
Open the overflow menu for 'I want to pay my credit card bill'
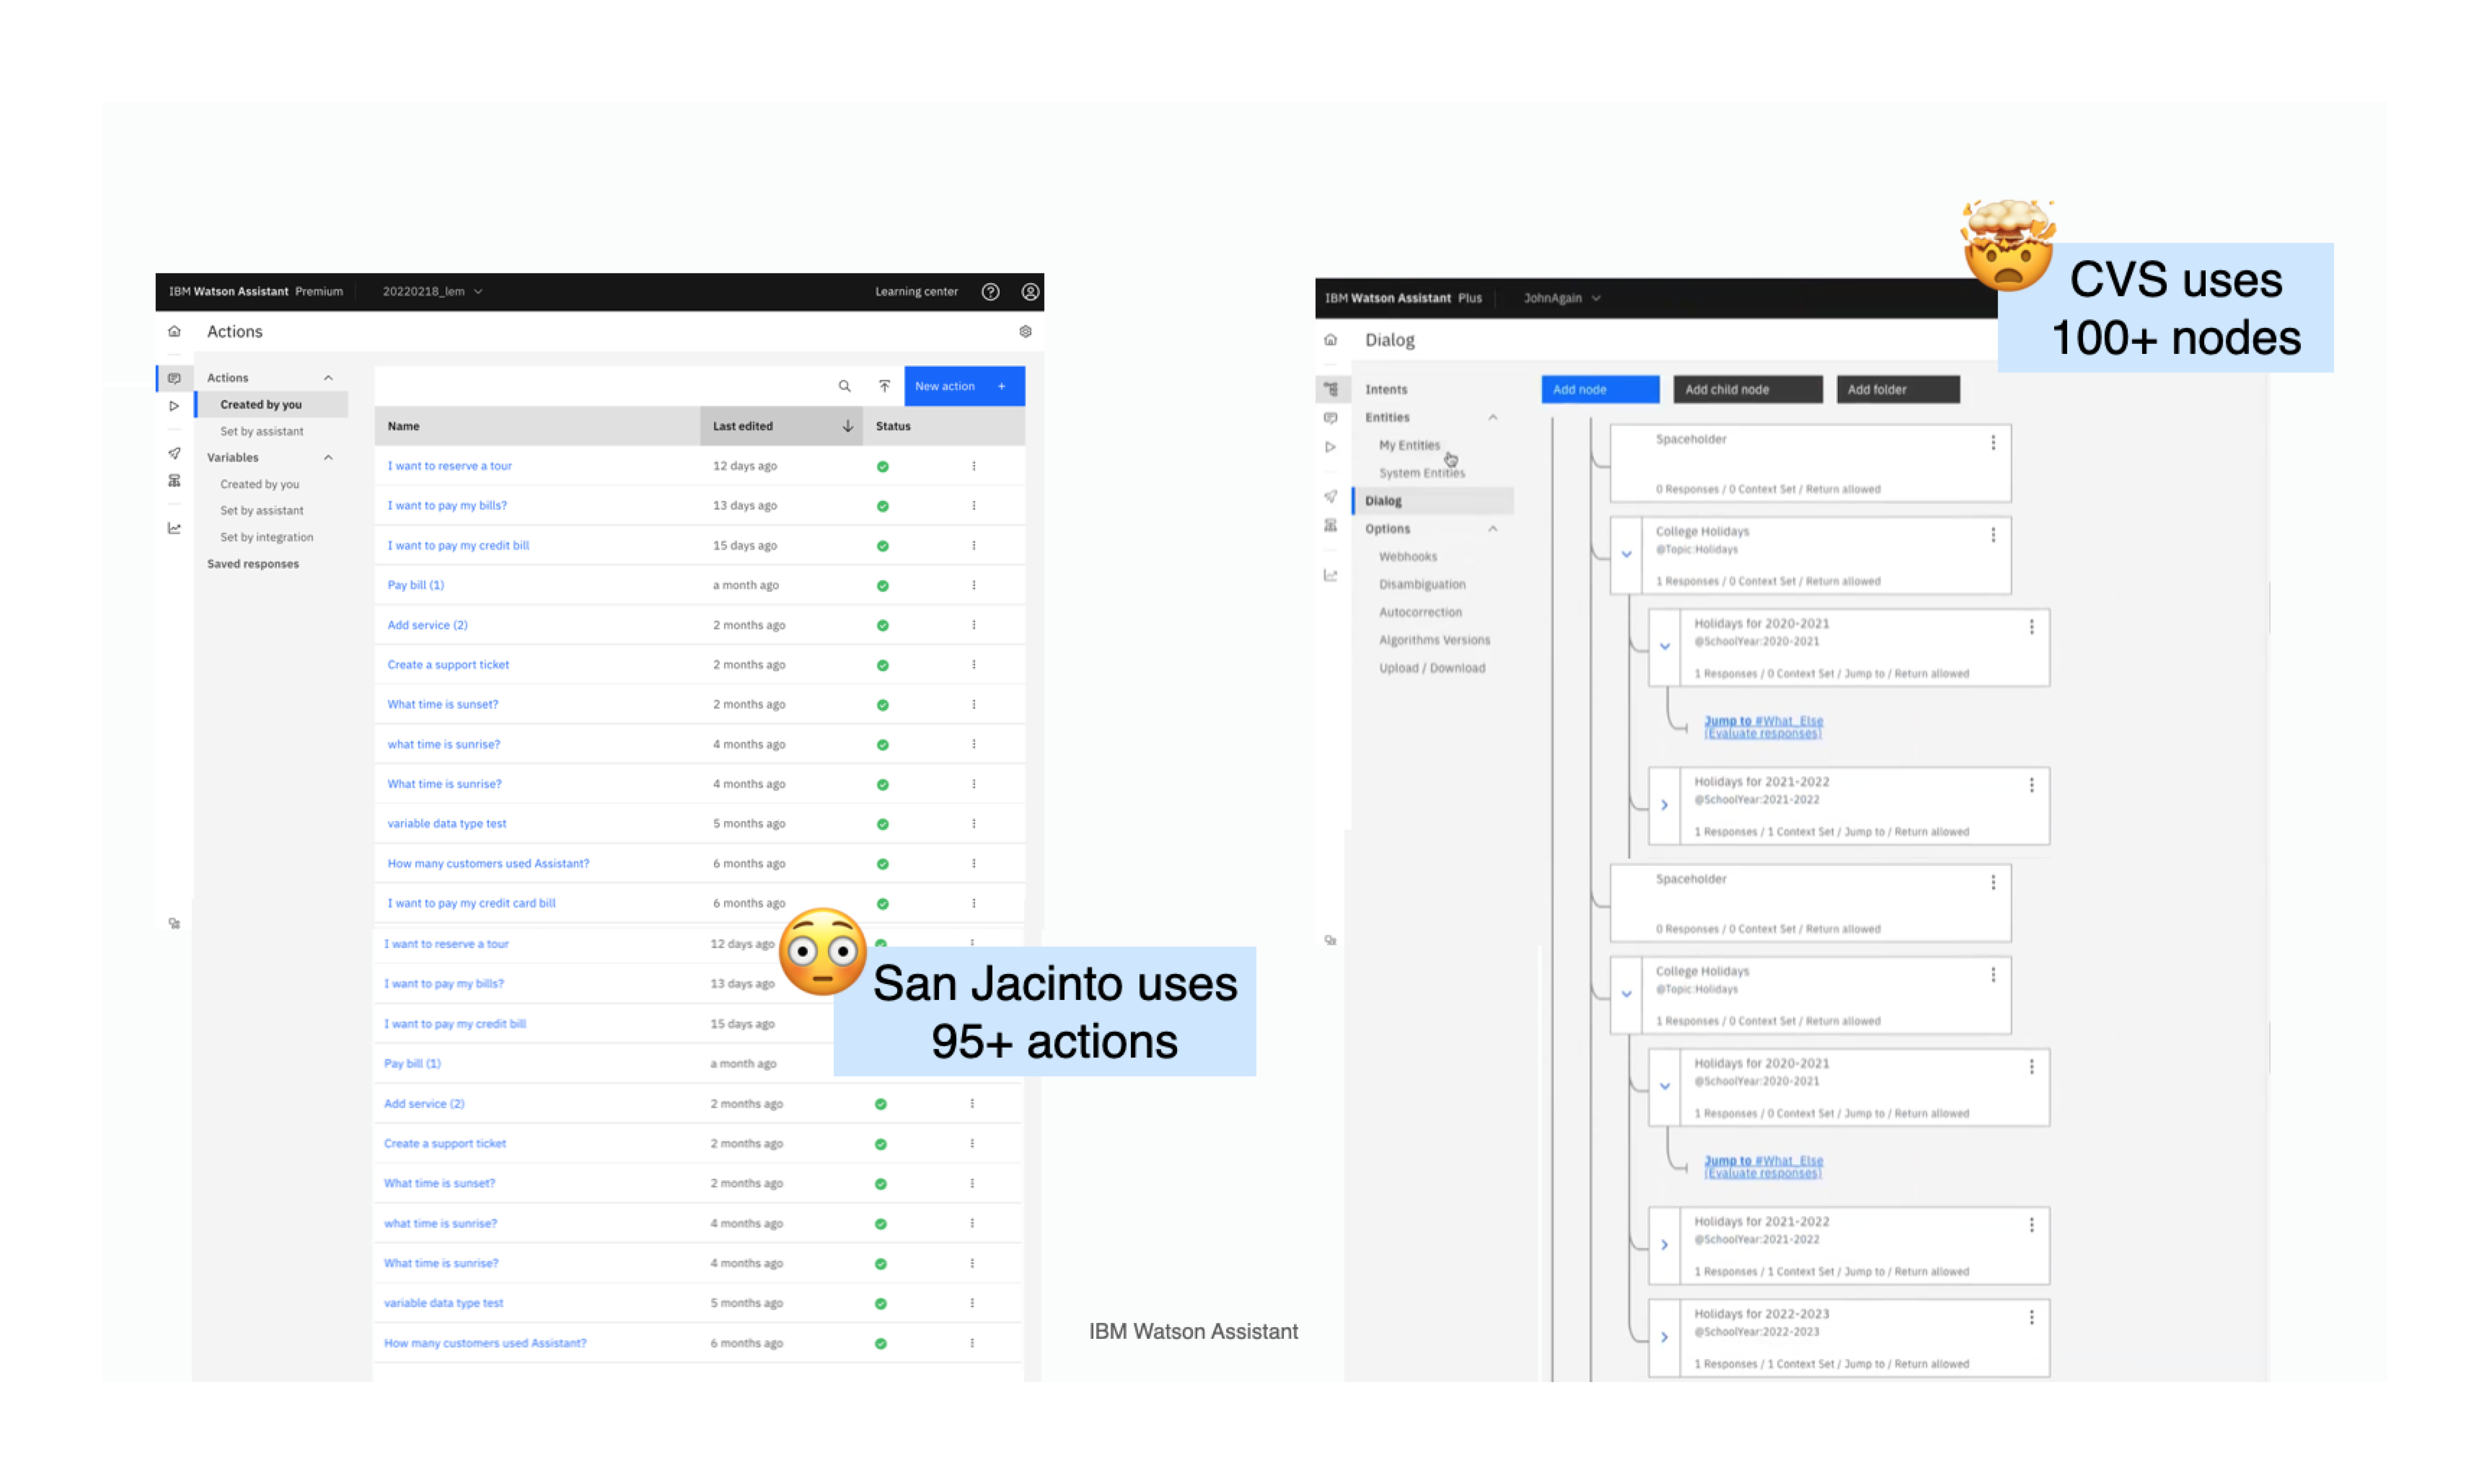pyautogui.click(x=973, y=903)
